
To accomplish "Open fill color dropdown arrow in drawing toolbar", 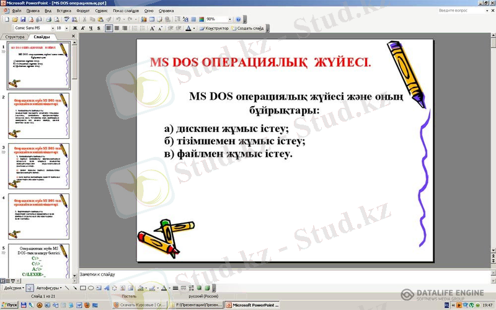I will pyautogui.click(x=146, y=288).
